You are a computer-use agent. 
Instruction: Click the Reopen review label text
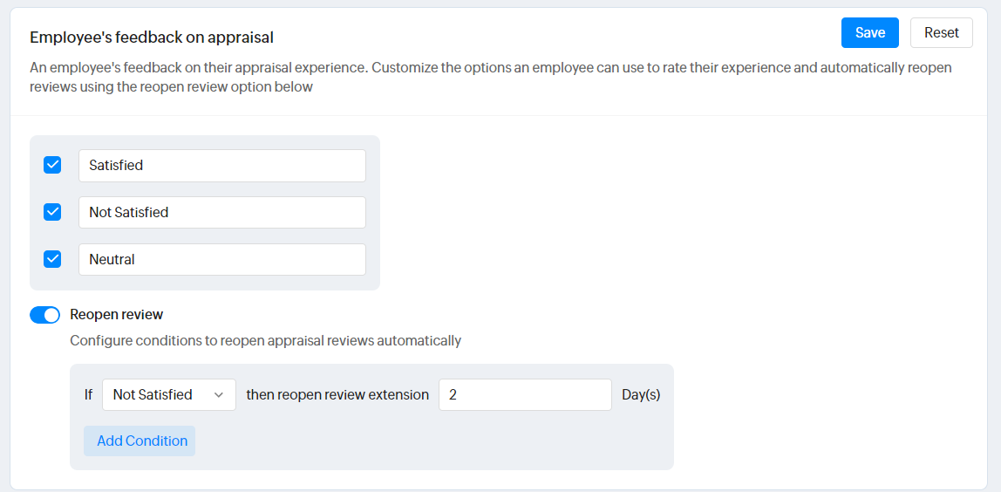(116, 314)
